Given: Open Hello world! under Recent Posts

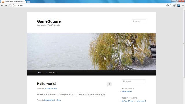Looking at the screenshot, I should (x=127, y=92).
